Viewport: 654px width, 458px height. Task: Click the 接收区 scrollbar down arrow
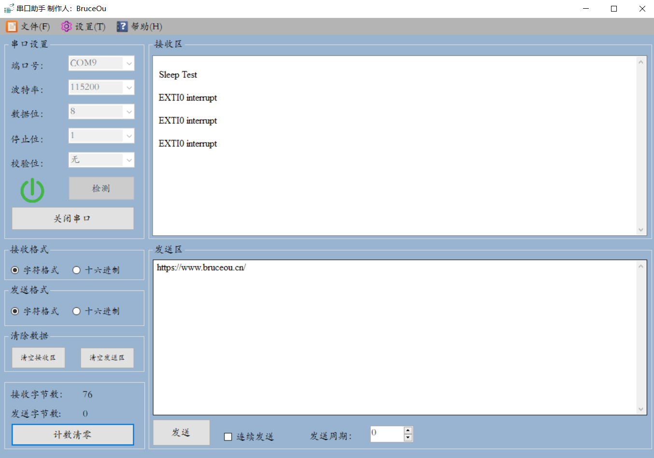[641, 230]
